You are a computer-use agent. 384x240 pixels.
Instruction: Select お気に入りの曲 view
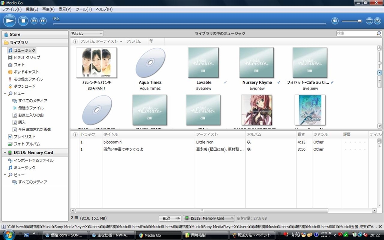tap(28, 115)
